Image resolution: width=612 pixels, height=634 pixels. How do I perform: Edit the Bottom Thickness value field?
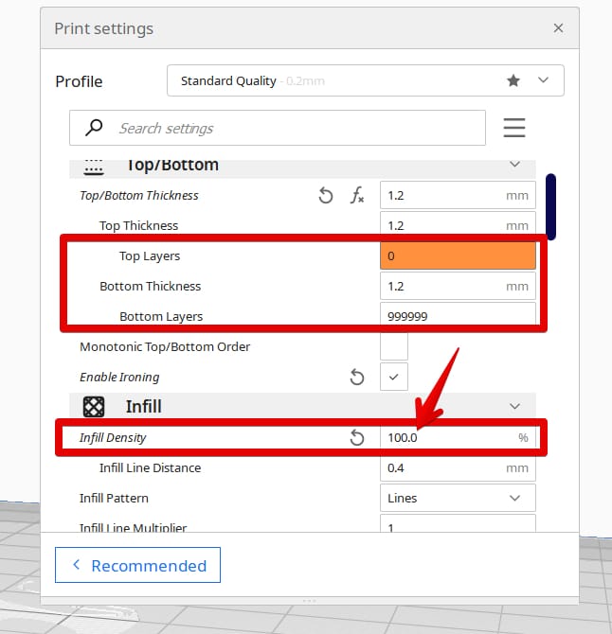(458, 286)
